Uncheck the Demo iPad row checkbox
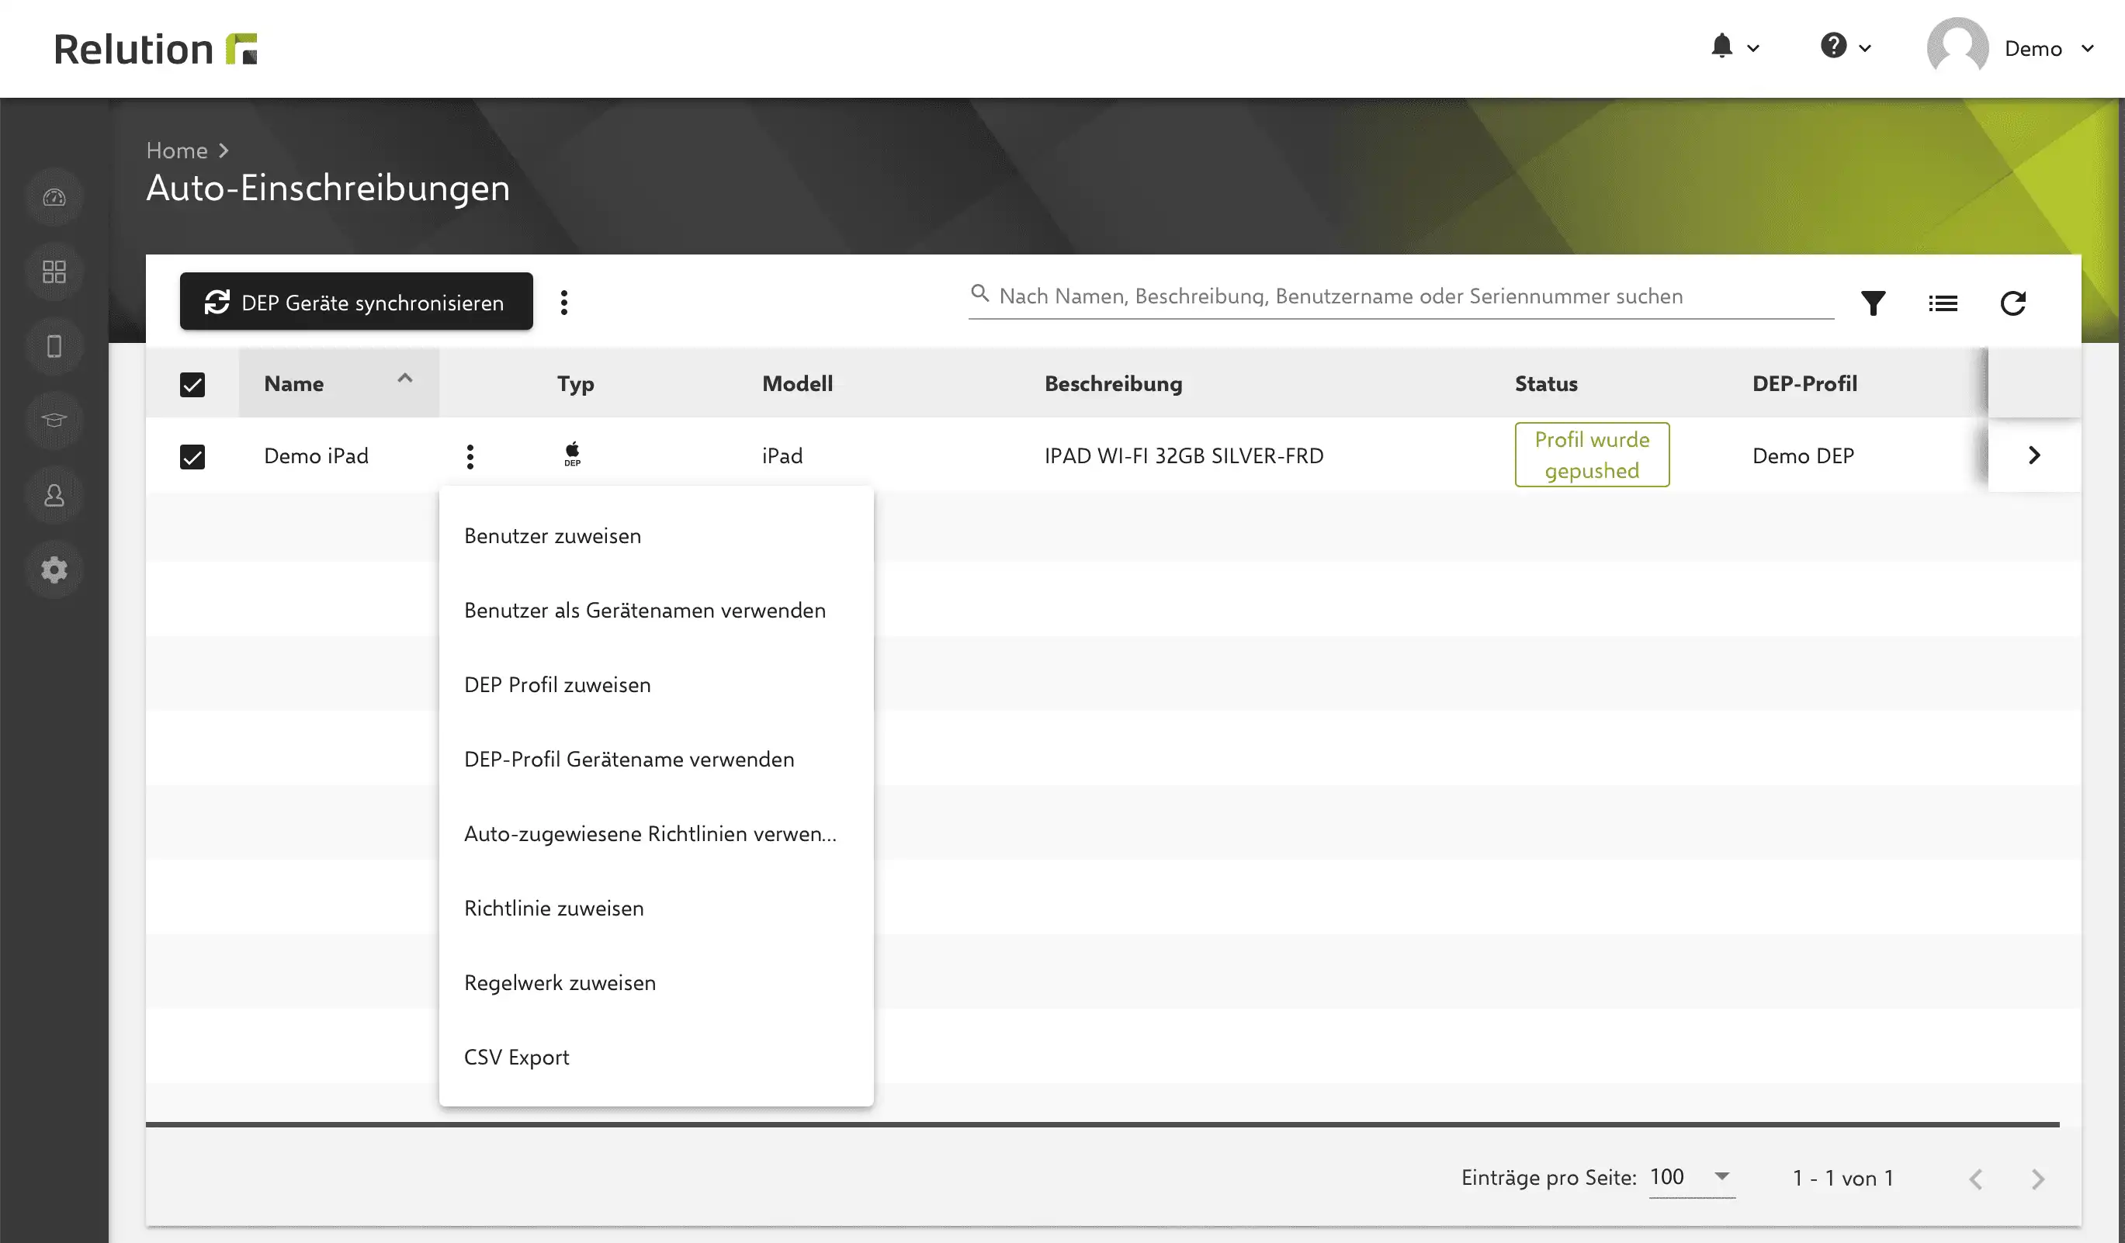Viewport: 2125px width, 1243px height. pos(192,457)
